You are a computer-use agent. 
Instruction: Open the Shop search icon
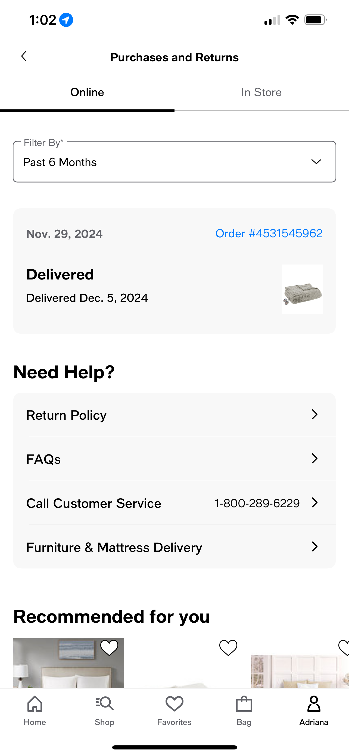pos(104,704)
